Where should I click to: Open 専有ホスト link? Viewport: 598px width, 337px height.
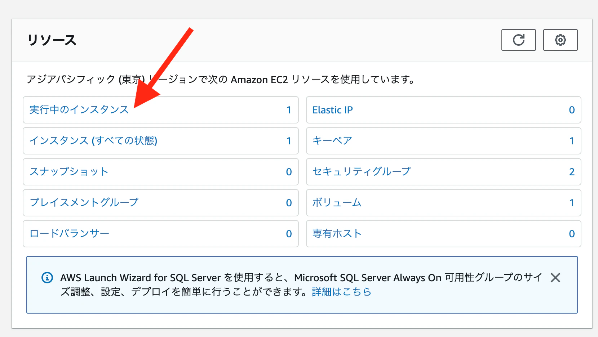(x=337, y=234)
